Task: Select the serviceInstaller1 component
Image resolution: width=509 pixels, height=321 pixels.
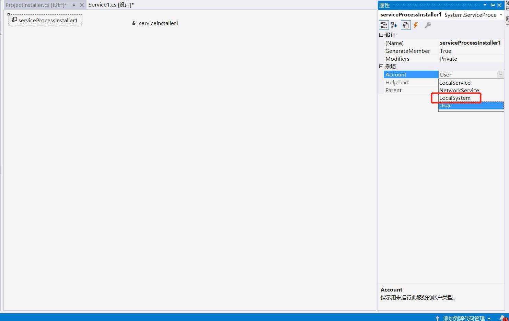Action: (156, 23)
